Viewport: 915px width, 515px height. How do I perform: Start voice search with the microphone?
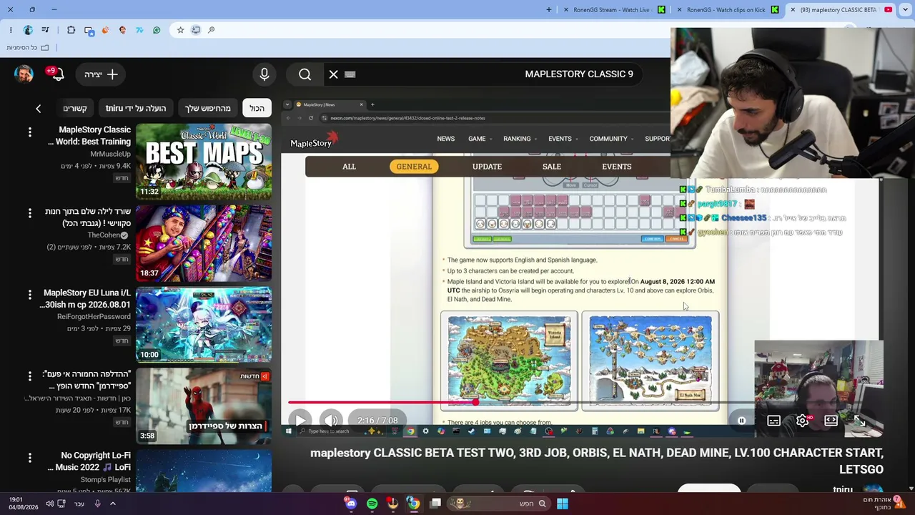[264, 74]
